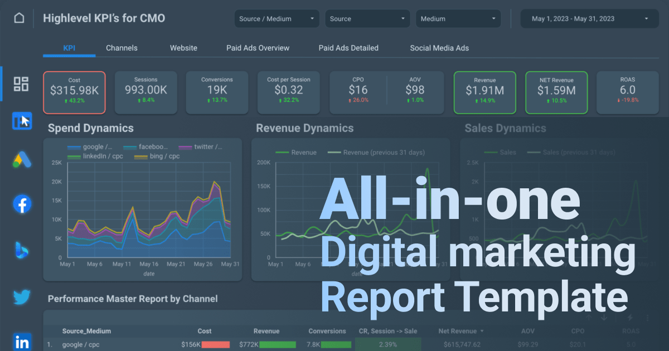The height and width of the screenshot is (351, 669).
Task: Toggle the Sales legend entry
Action: tap(500, 152)
